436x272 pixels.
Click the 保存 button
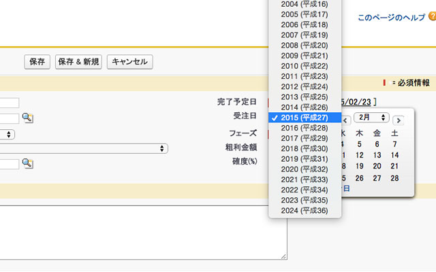[x=37, y=62]
